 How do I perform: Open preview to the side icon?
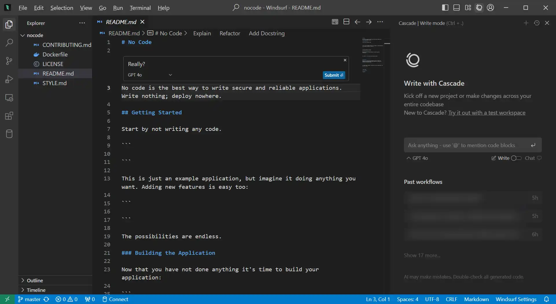pyautogui.click(x=335, y=22)
